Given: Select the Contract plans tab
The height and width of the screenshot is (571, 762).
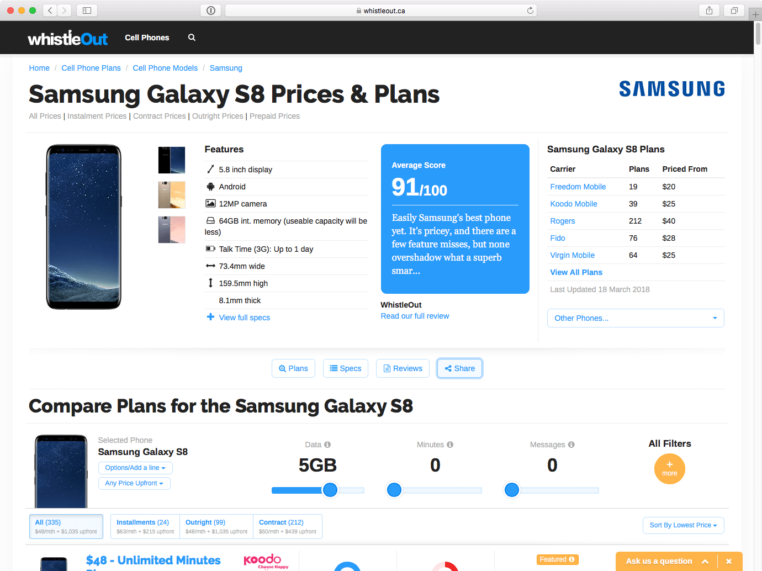Looking at the screenshot, I should coord(287,526).
